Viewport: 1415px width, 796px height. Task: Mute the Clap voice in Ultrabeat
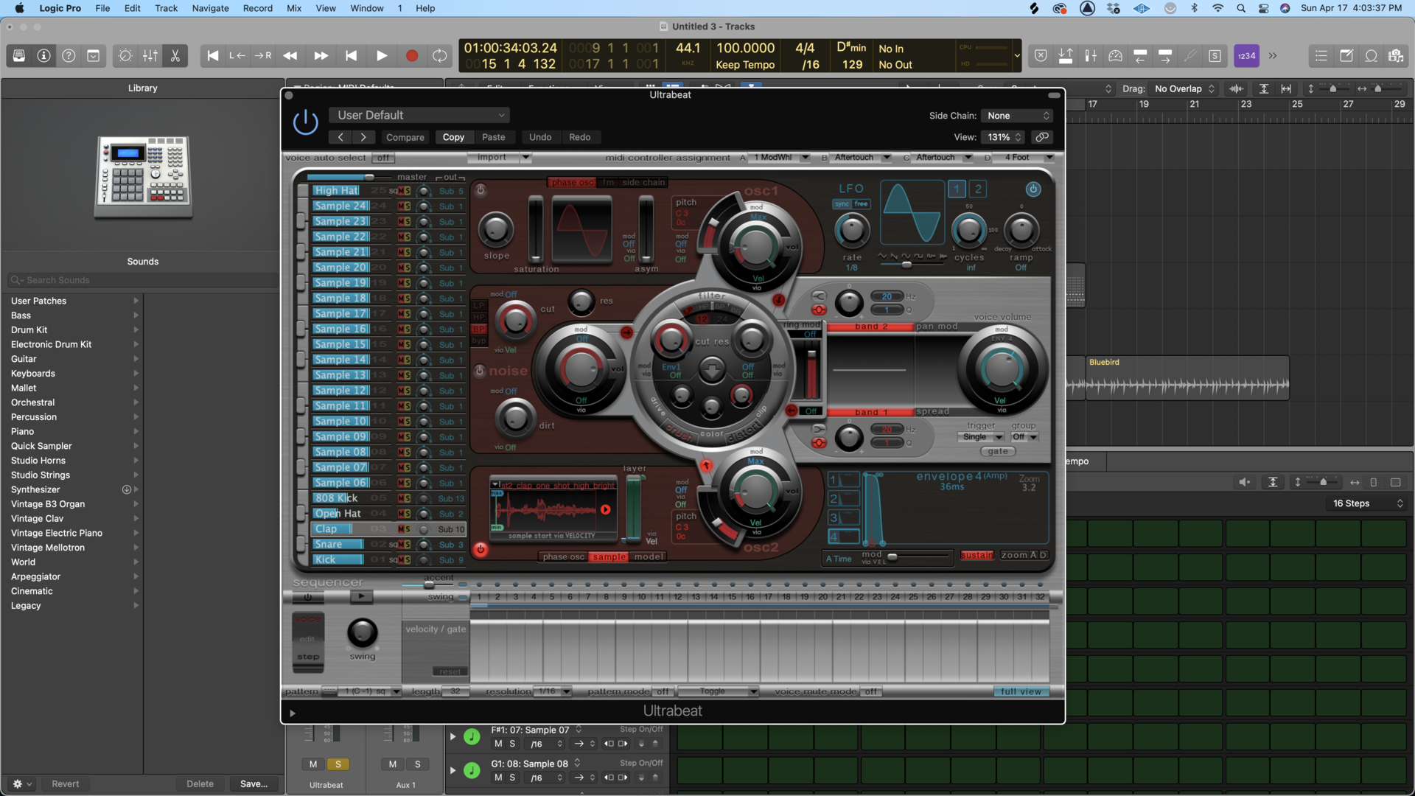401,529
